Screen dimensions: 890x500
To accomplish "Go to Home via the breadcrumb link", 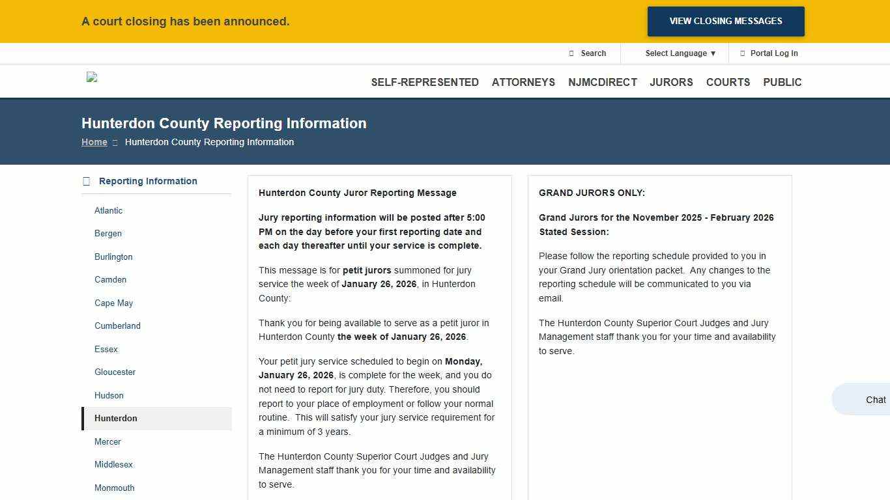I will (x=94, y=142).
